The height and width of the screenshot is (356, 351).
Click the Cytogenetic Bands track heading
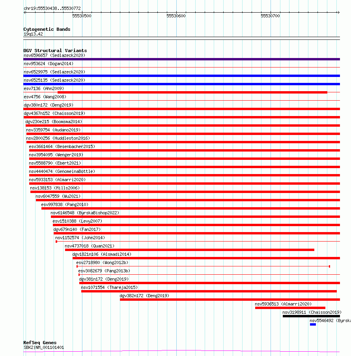point(47,29)
